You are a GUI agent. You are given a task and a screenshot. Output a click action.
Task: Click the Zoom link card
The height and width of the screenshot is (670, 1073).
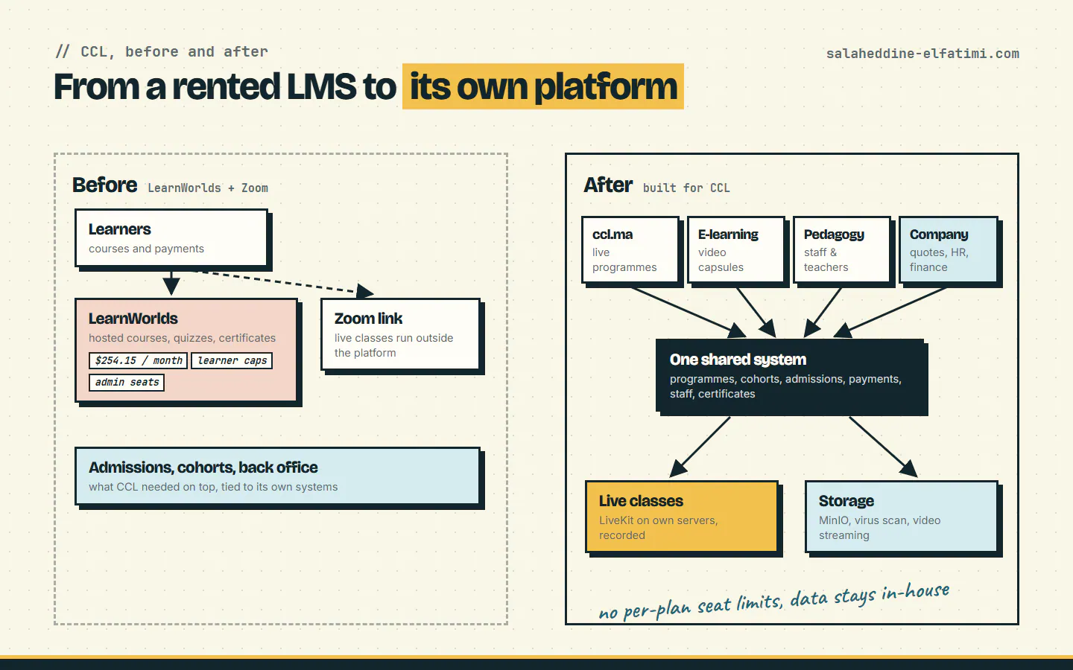point(400,334)
